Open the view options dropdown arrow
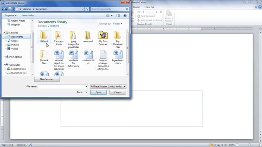The height and width of the screenshot is (147, 262). (112, 16)
